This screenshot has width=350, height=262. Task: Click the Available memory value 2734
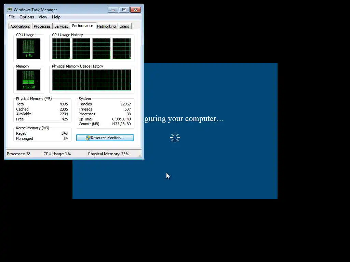coord(64,114)
